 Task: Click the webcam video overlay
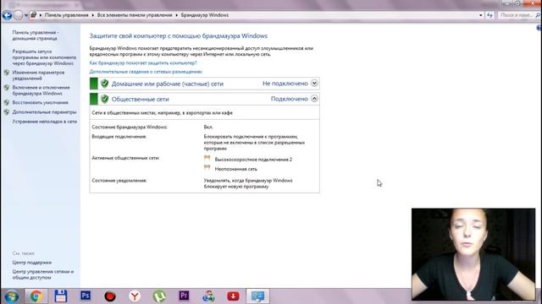coord(473,254)
